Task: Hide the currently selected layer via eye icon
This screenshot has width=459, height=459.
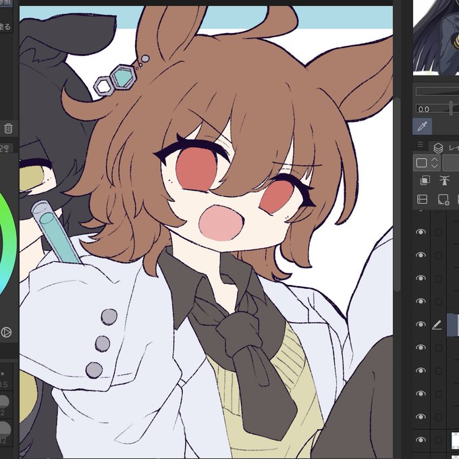Action: 421,325
